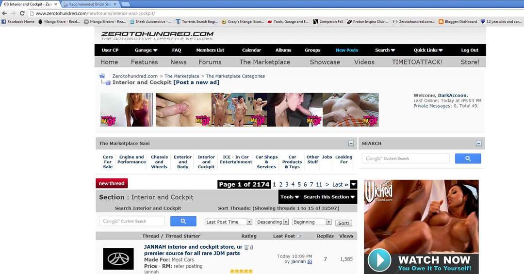This screenshot has height=274, width=524.
Task: Click the browser back arrow button
Action: 5,13
